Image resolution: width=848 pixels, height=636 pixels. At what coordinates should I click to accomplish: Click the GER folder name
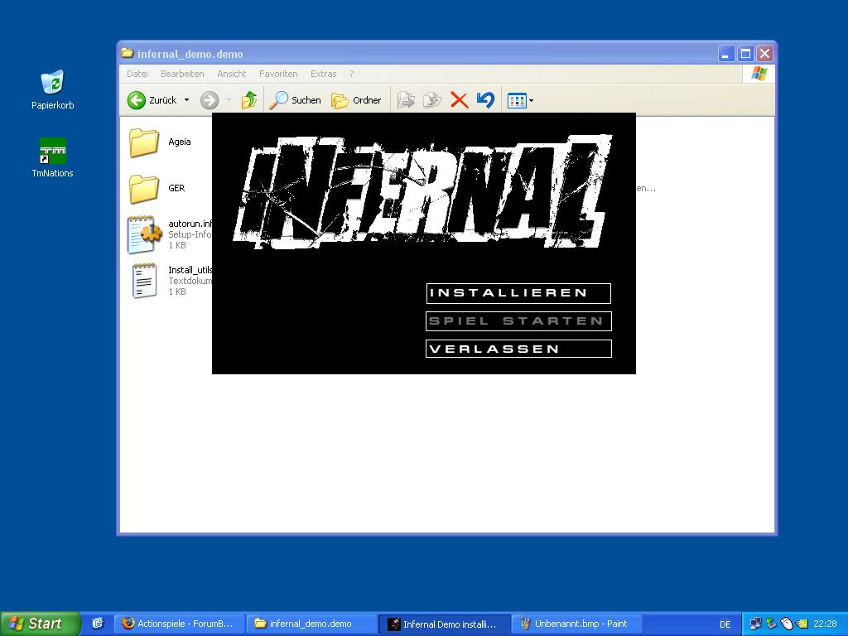tap(176, 188)
